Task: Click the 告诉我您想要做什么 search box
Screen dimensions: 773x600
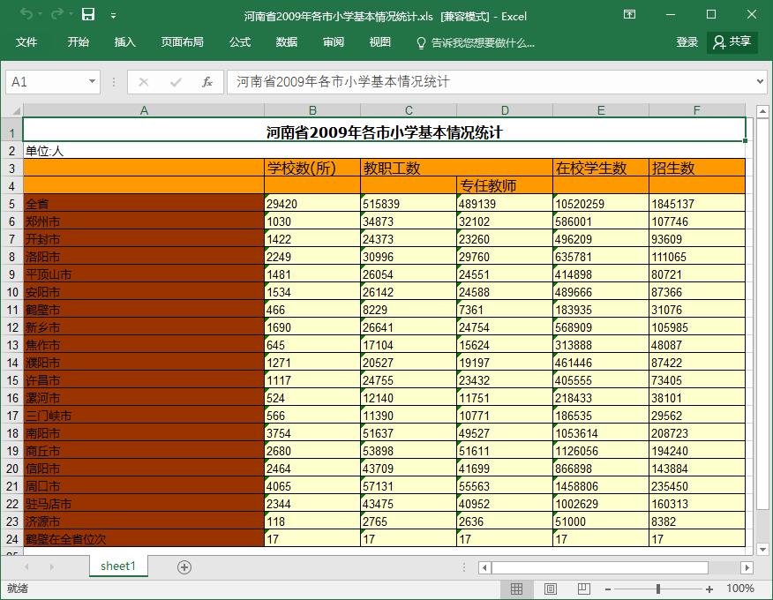Action: [x=483, y=43]
